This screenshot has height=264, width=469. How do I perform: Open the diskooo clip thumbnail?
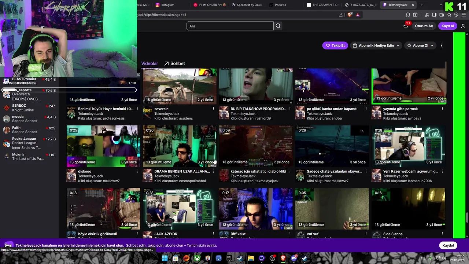coord(103,146)
